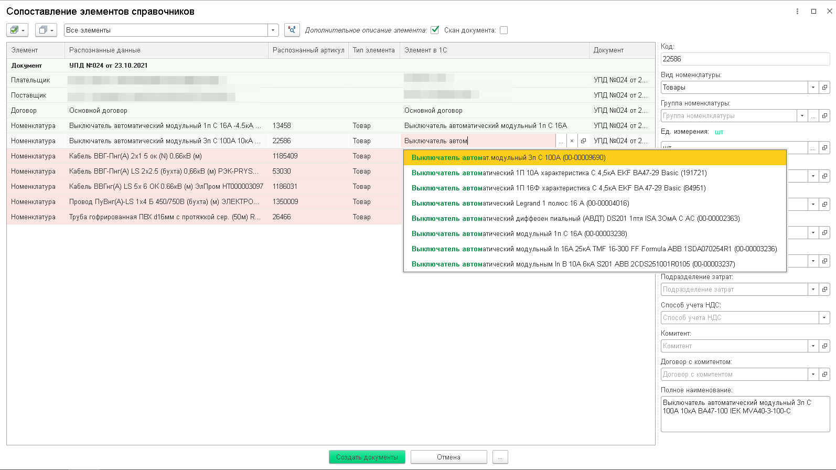Image resolution: width=836 pixels, height=470 pixels.
Task: Click the Полное наименование text area
Action: pos(745,414)
